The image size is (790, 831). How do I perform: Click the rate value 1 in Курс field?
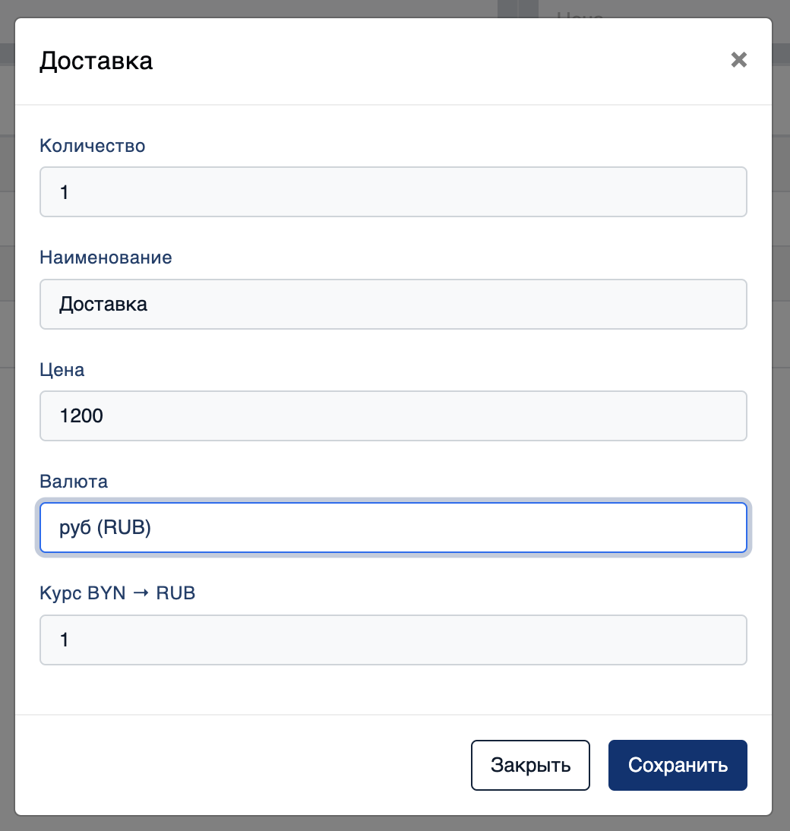pyautogui.click(x=64, y=640)
